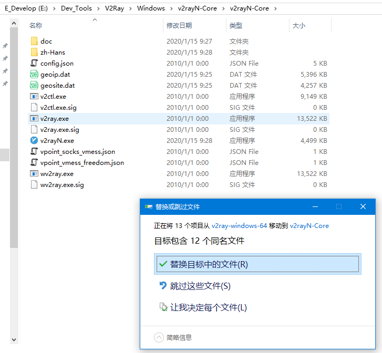Go to V2Ray in address bar
Viewport: 382px width, 353px height.
(x=115, y=8)
